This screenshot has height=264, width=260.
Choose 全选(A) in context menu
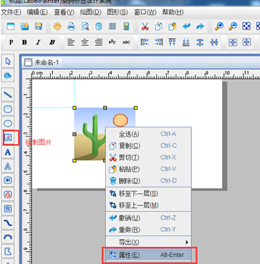point(148,134)
